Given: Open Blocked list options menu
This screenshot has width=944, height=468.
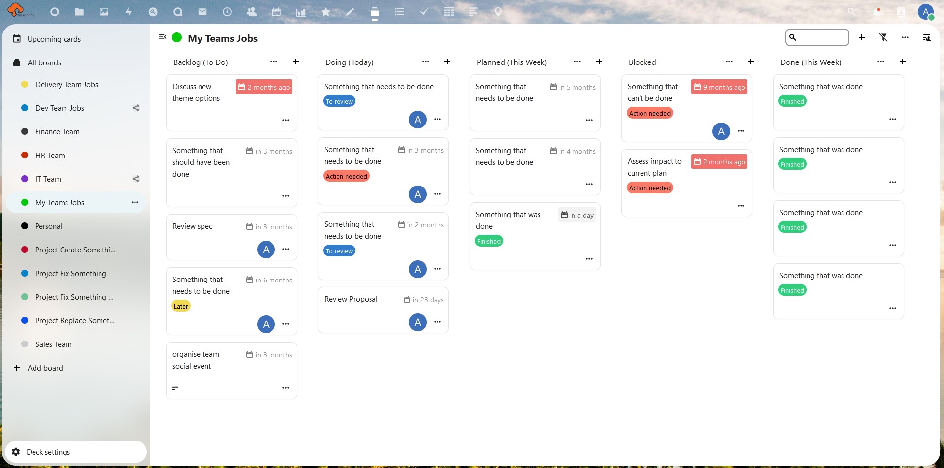Looking at the screenshot, I should click(729, 62).
